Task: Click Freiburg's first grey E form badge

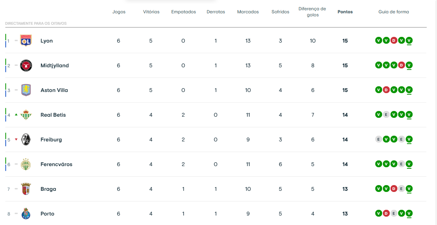Action: coord(378,139)
